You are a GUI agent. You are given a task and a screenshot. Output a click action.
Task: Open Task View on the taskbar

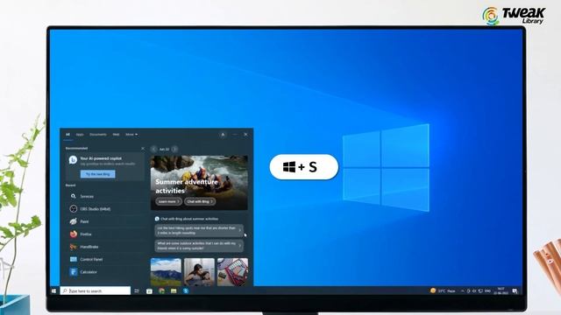coord(137,291)
